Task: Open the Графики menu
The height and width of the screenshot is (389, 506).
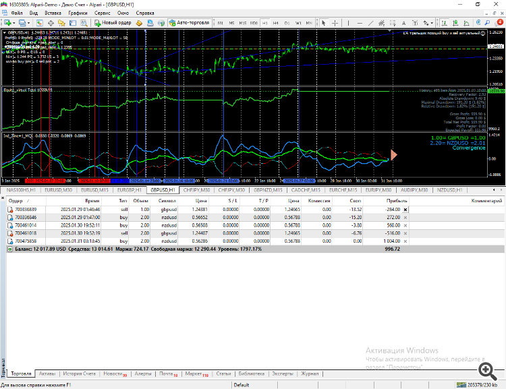Action: click(x=78, y=13)
